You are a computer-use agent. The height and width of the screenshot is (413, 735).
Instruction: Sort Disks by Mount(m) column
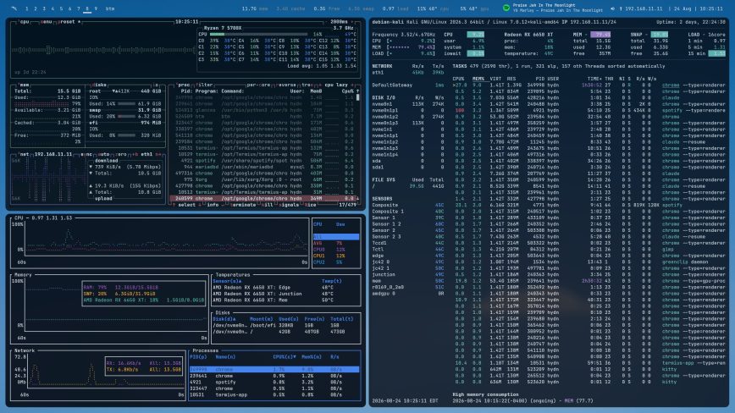click(262, 319)
